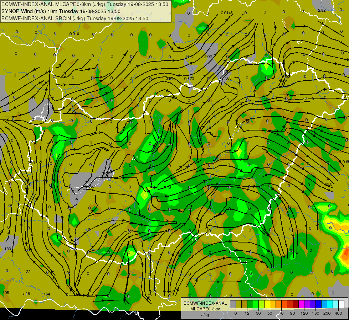Click the legend label MLCAPE0-3km
This screenshot has width=349, height=320.
coord(205,309)
